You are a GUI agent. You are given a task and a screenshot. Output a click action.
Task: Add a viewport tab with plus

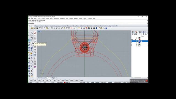tap(57, 78)
